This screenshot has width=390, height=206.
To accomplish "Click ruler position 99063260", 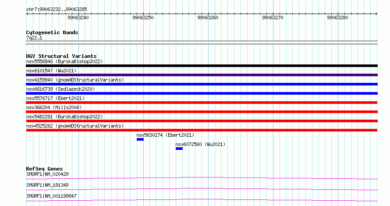I will click(x=208, y=18).
